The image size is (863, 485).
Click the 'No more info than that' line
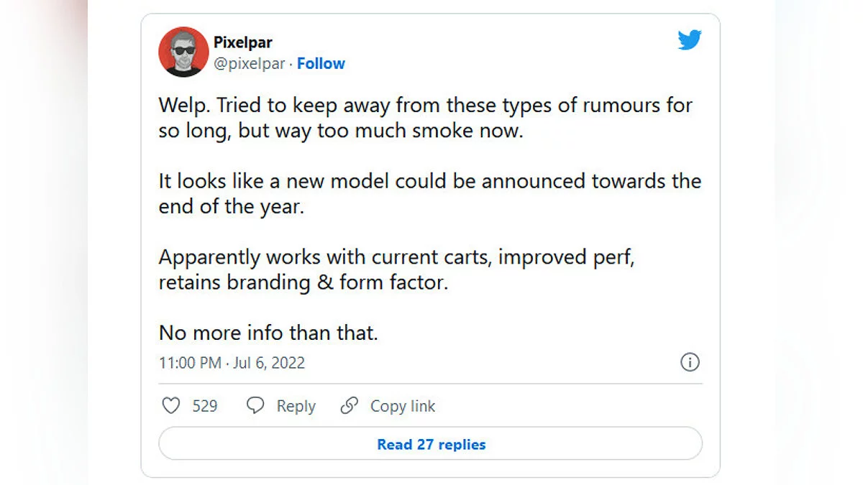tap(268, 333)
